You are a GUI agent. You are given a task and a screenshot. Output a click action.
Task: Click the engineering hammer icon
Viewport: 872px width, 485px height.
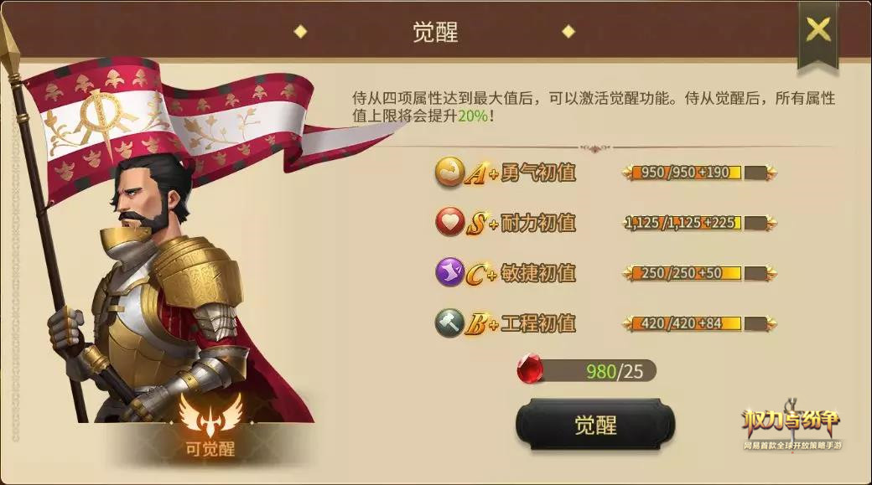pyautogui.click(x=449, y=322)
